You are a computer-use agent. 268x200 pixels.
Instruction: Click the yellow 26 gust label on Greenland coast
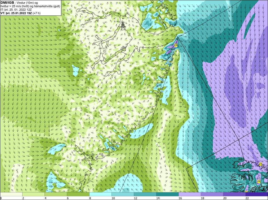pos(176,45)
